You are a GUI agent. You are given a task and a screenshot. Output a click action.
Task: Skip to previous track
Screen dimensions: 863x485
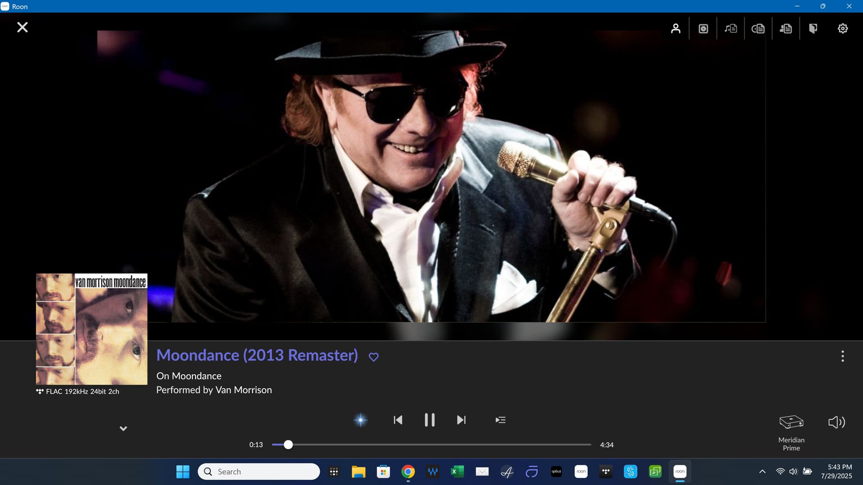click(398, 420)
